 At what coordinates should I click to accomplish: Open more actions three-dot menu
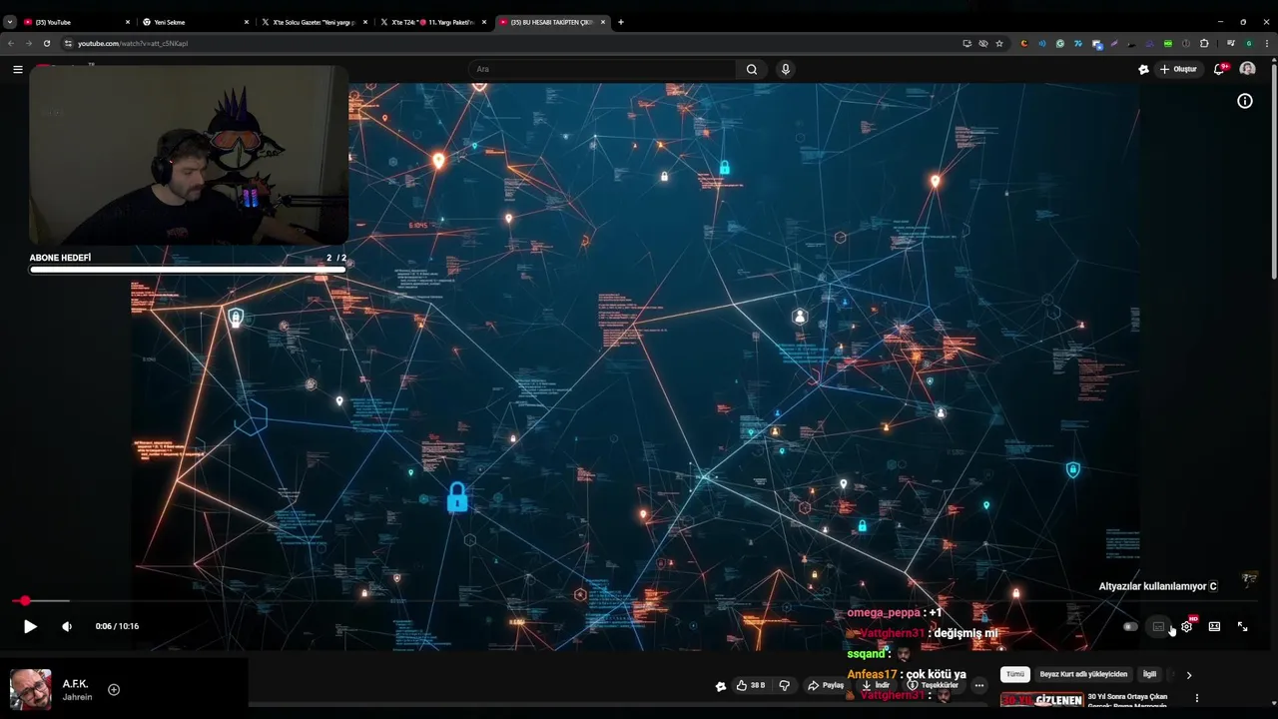pos(978,685)
